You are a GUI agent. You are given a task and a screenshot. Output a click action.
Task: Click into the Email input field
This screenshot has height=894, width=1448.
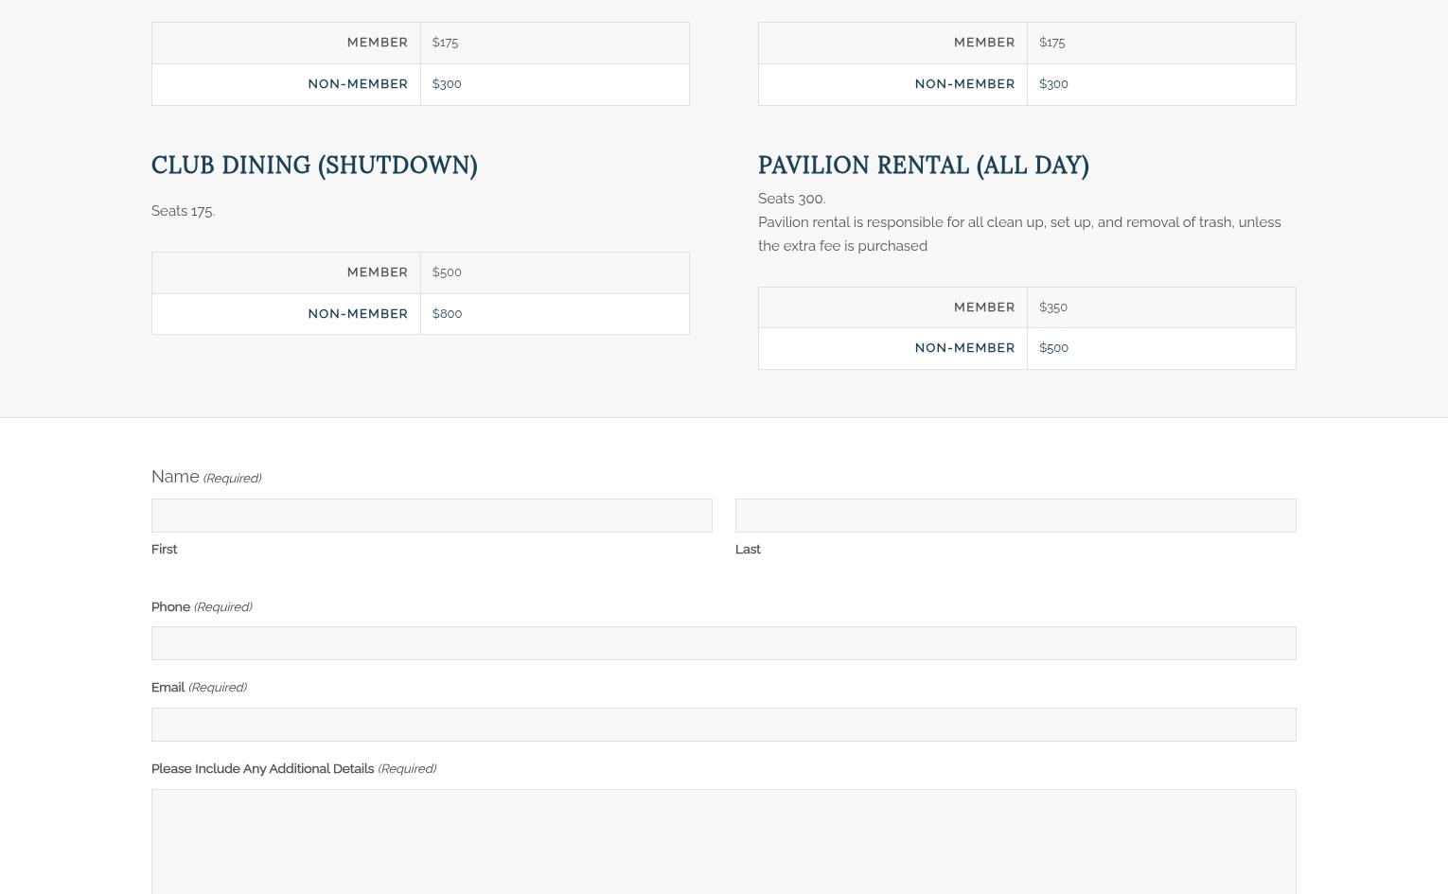tap(724, 725)
